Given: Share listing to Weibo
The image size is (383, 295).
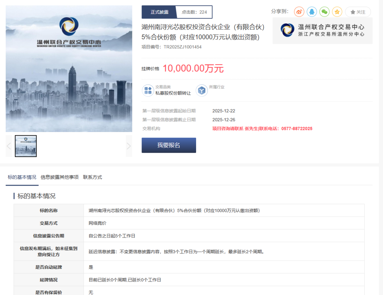Looking at the screenshot, I should [x=299, y=12].
